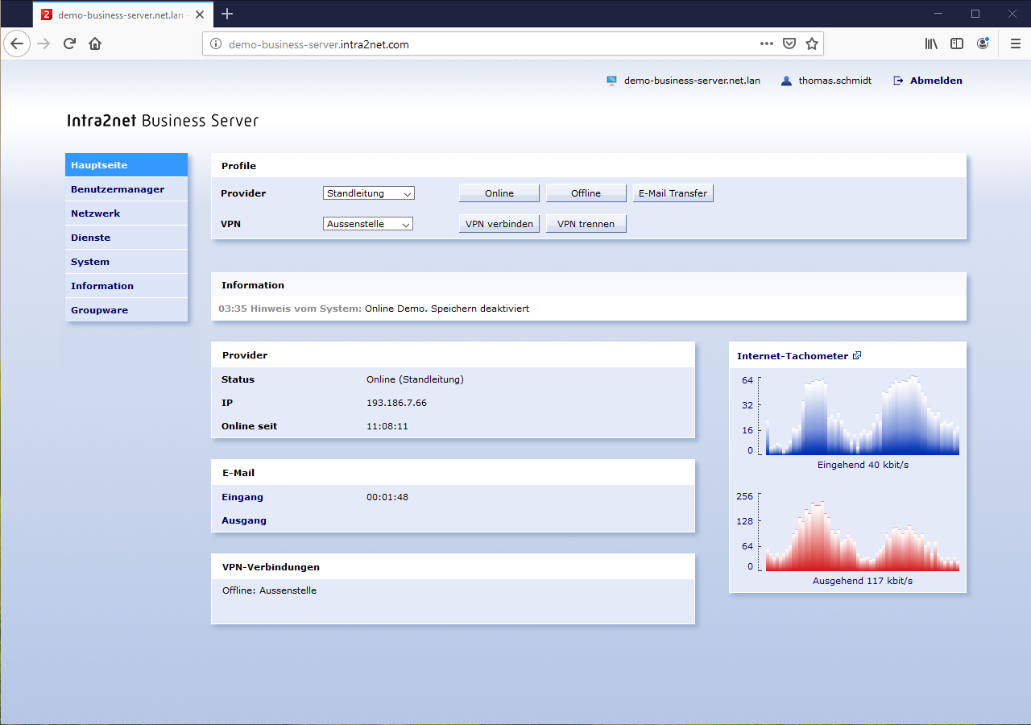The height and width of the screenshot is (725, 1031).
Task: Click the Eingang time 00:01:48
Action: [387, 497]
